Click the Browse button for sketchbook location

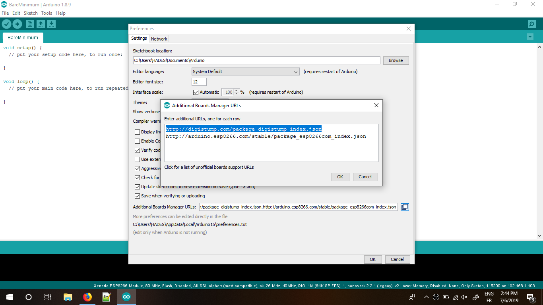tap(396, 60)
